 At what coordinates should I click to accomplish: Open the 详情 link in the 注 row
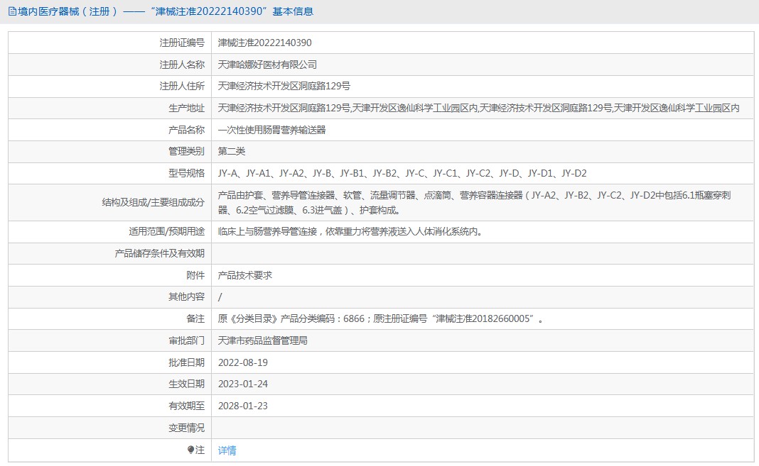coord(227,450)
